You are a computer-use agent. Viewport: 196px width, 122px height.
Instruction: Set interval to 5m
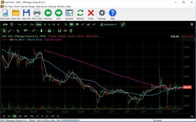pyautogui.click(x=25, y=24)
